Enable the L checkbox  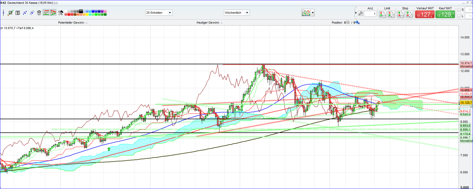click(x=459, y=16)
